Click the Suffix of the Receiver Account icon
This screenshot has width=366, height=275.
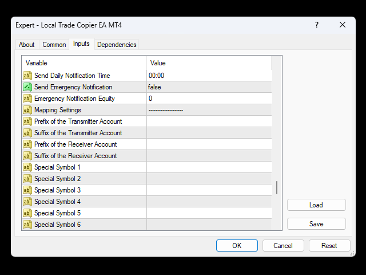click(x=27, y=156)
